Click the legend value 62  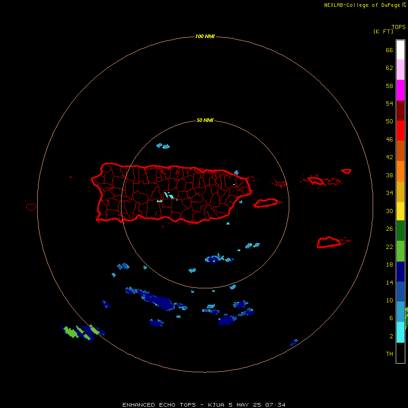[x=389, y=68]
